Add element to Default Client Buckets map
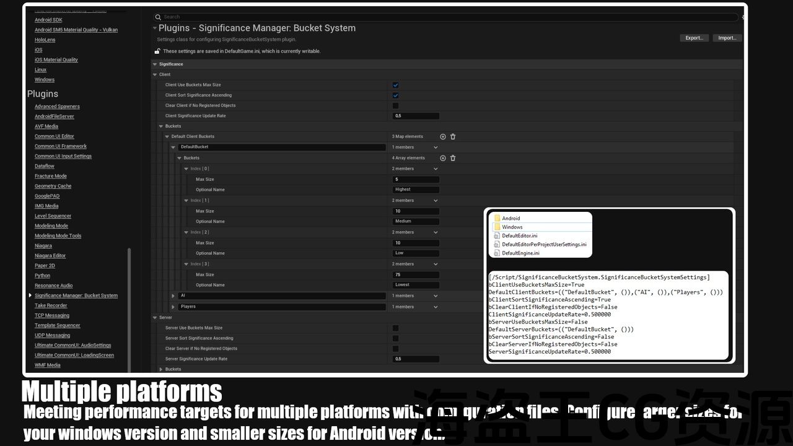 coord(443,136)
